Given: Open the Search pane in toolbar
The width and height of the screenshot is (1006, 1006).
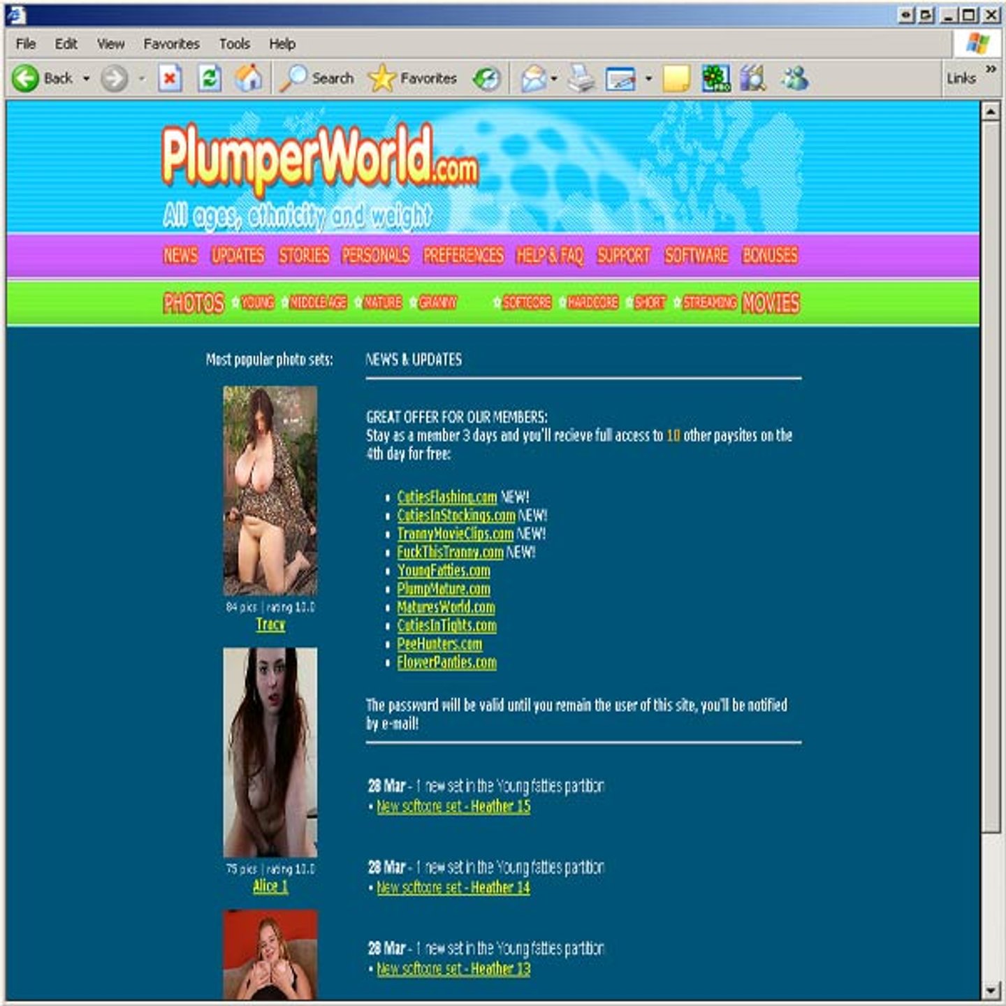Looking at the screenshot, I should click(317, 78).
